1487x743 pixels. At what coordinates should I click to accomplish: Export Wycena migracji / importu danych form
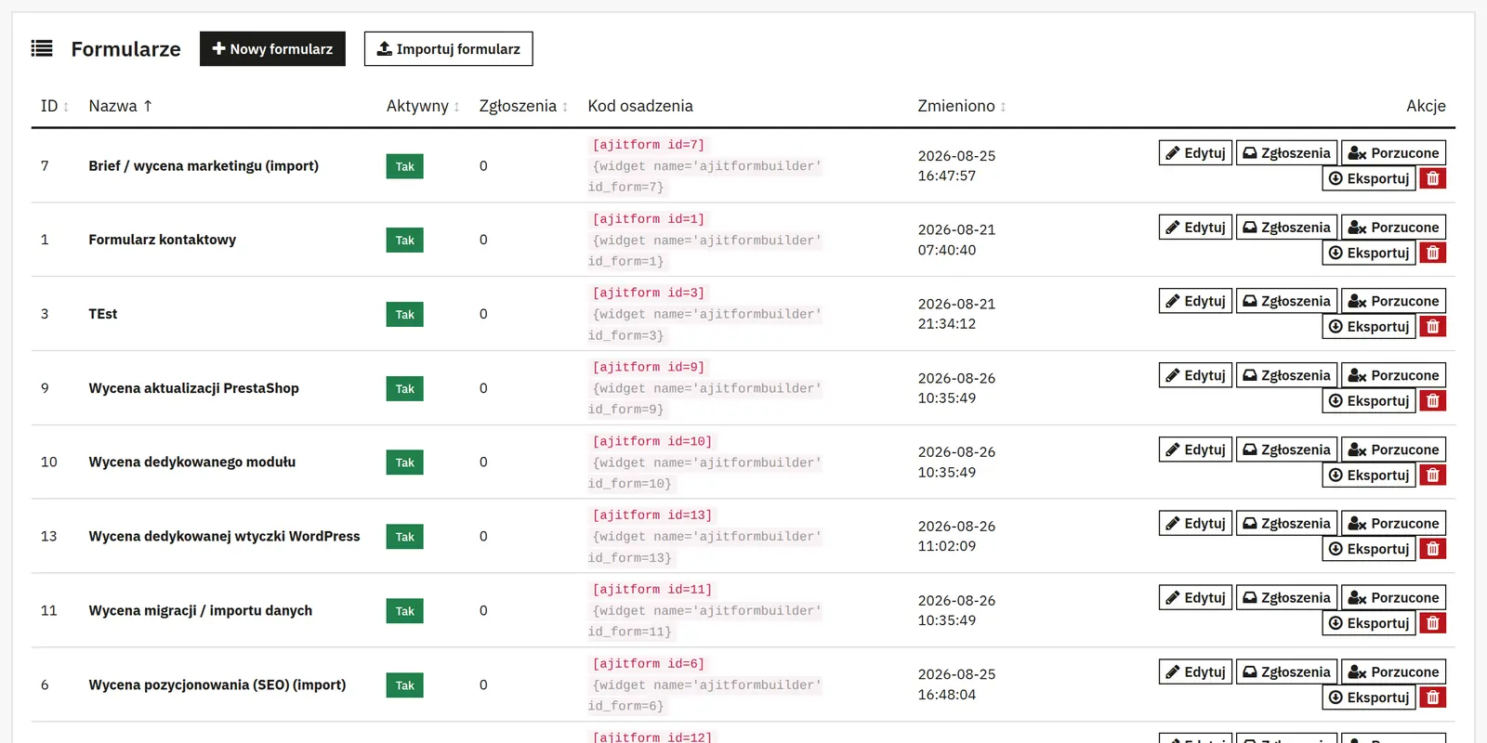tap(1369, 623)
